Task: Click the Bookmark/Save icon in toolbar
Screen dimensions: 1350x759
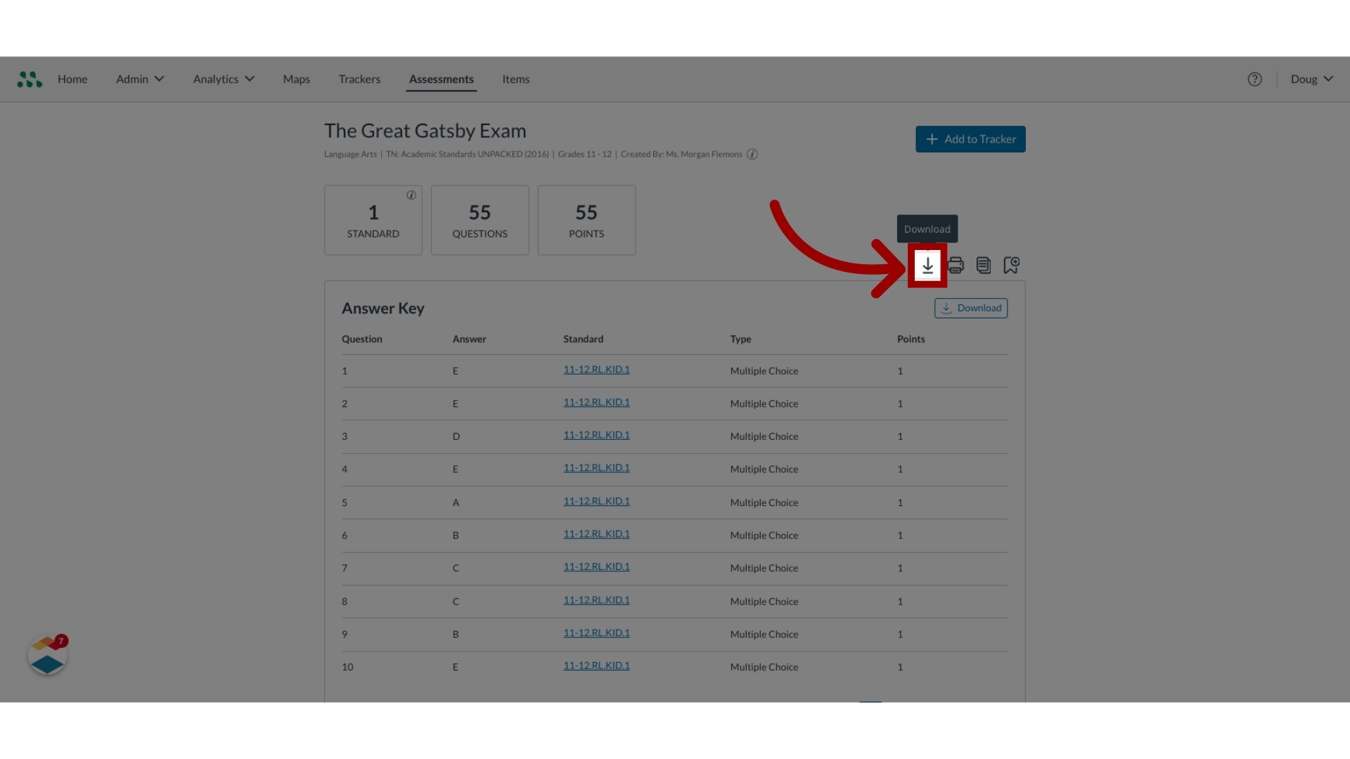Action: click(x=1010, y=264)
